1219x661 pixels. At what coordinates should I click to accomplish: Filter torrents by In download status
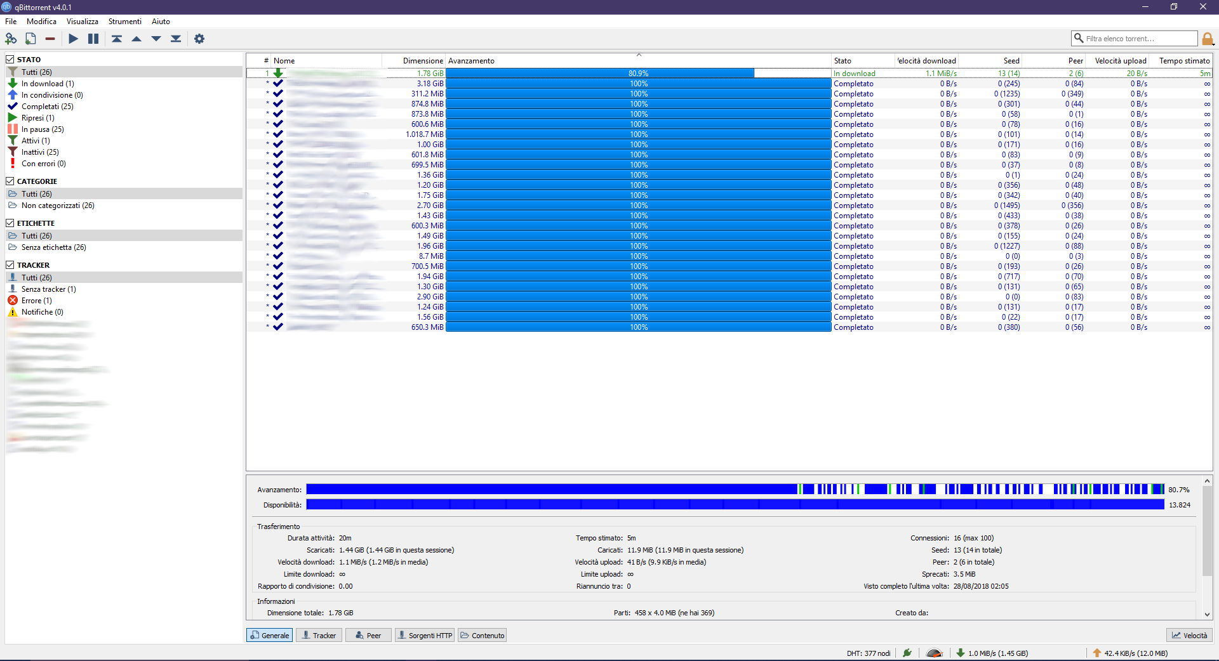48,84
